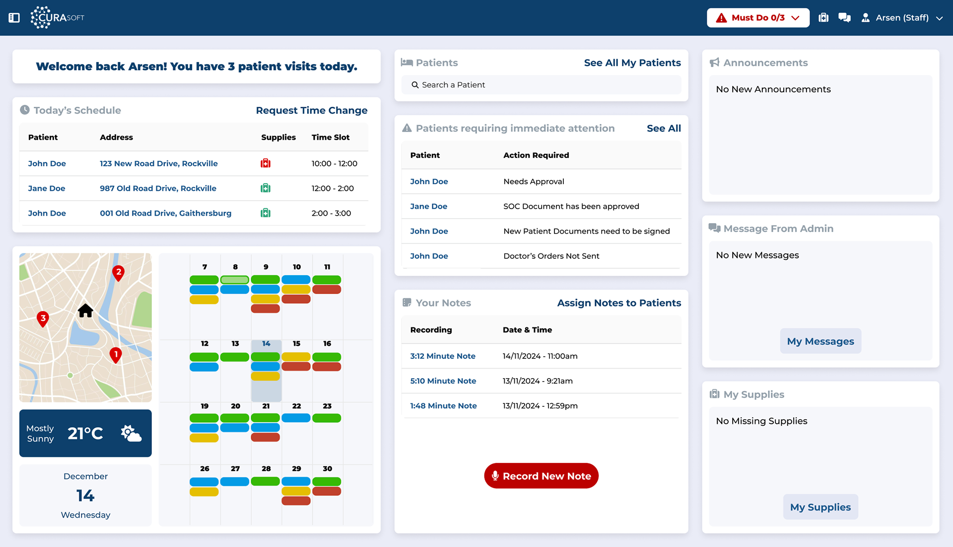The image size is (953, 547).
Task: Open the Arsen (Staff) user menu
Action: [x=902, y=18]
